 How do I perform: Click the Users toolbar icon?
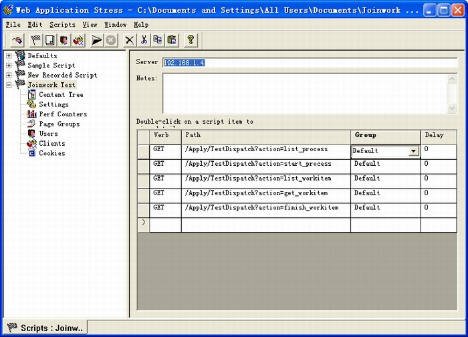click(x=64, y=40)
